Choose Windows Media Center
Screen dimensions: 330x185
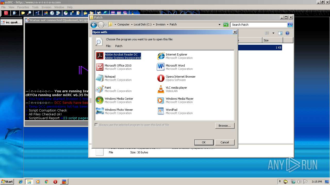[x=114, y=100]
